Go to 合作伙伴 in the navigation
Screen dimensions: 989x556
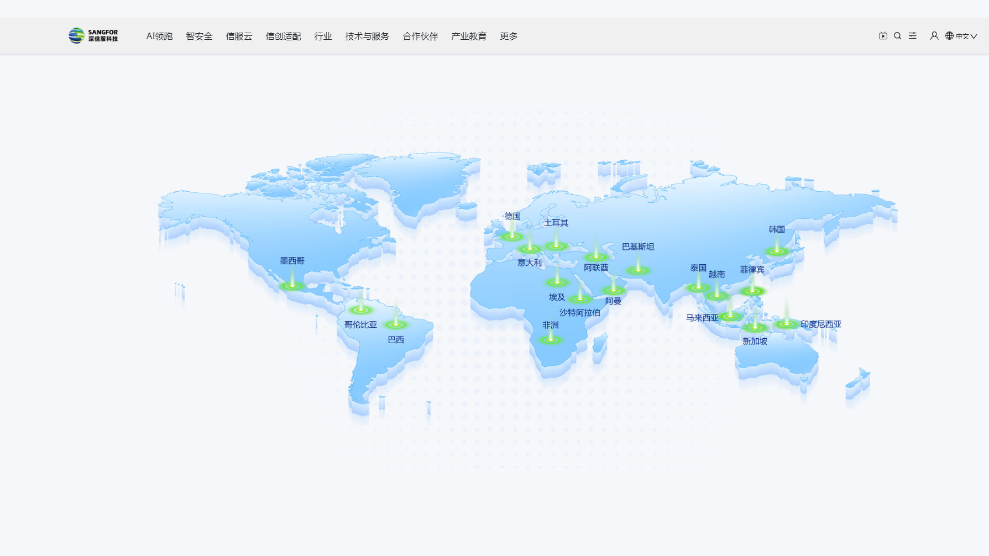pyautogui.click(x=420, y=36)
